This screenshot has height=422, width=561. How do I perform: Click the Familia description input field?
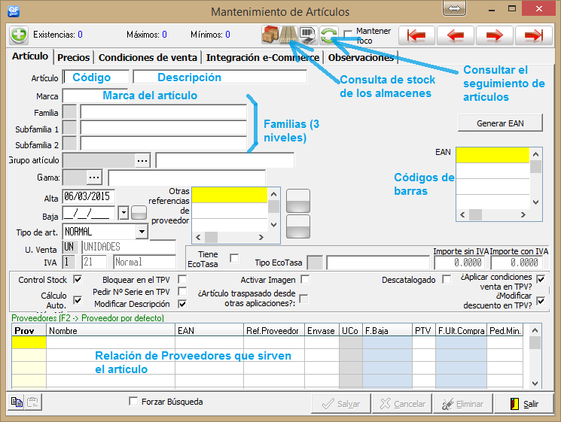point(163,112)
